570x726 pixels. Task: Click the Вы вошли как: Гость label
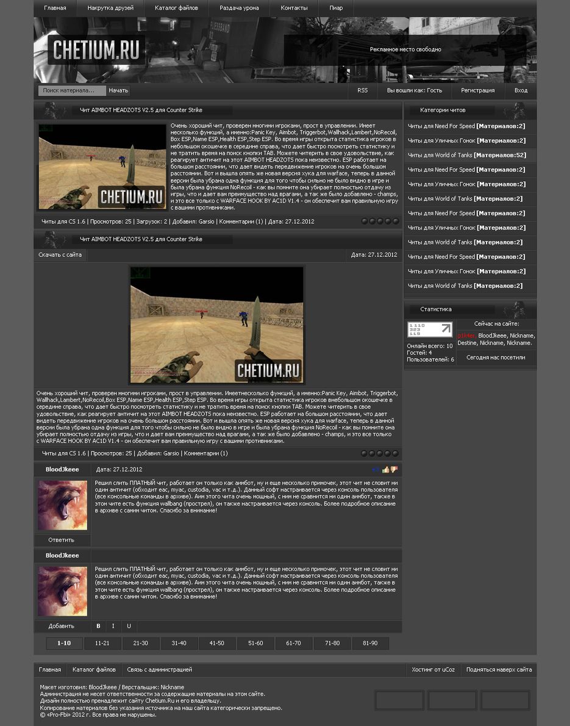(x=415, y=90)
